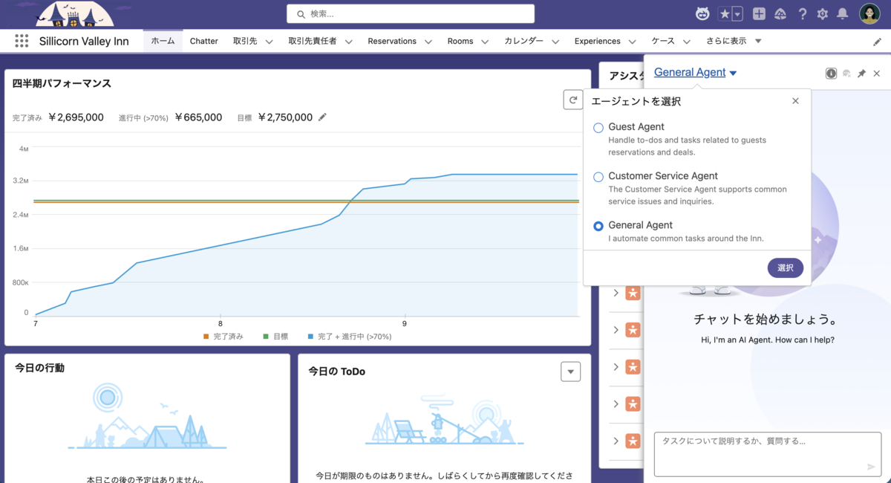
Task: Click the refresh icon on performance chart
Action: pyautogui.click(x=573, y=100)
